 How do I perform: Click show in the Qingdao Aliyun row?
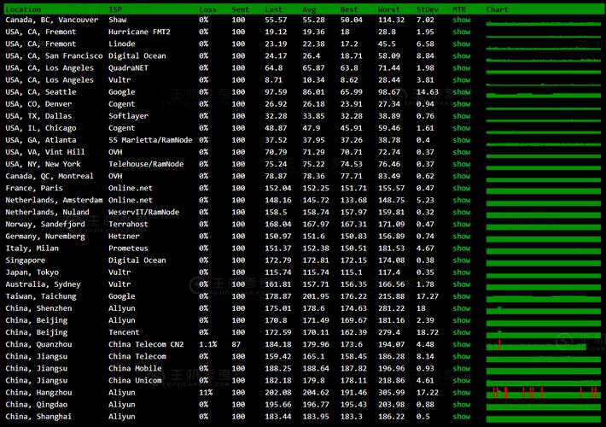click(462, 404)
